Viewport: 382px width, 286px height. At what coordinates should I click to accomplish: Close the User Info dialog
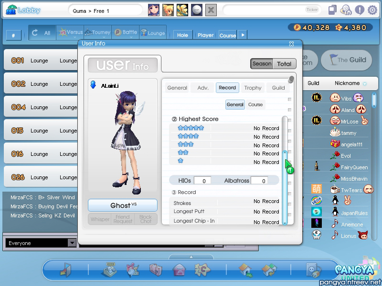pos(291,44)
